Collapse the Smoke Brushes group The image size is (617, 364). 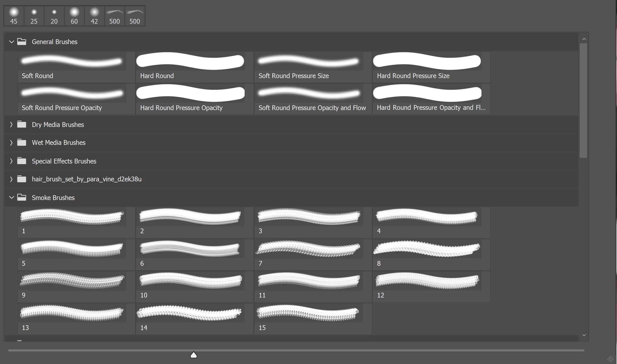11,198
